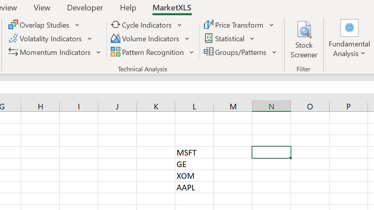Click the Price Transform icon
Image resolution: width=374 pixels, height=210 pixels.
click(209, 25)
